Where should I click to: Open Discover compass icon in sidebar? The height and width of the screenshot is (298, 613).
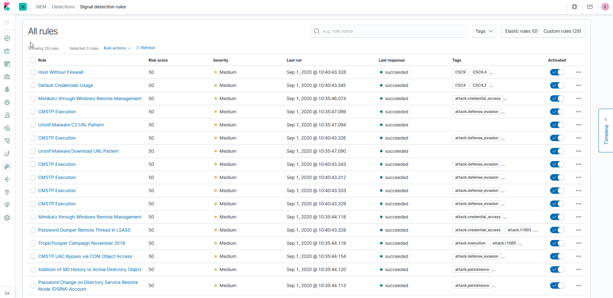click(7, 38)
